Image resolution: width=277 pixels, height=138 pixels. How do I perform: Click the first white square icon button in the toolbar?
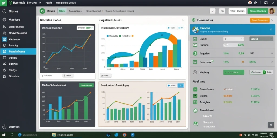click(213, 11)
